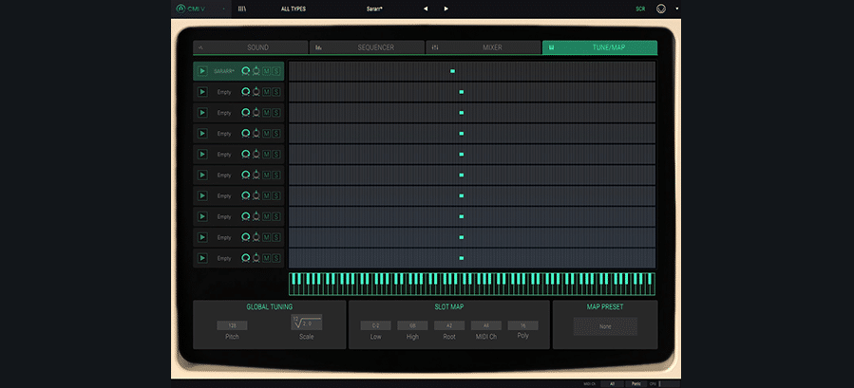The width and height of the screenshot is (854, 388).
Task: Click the green piano keyboard strip
Action: 472,284
